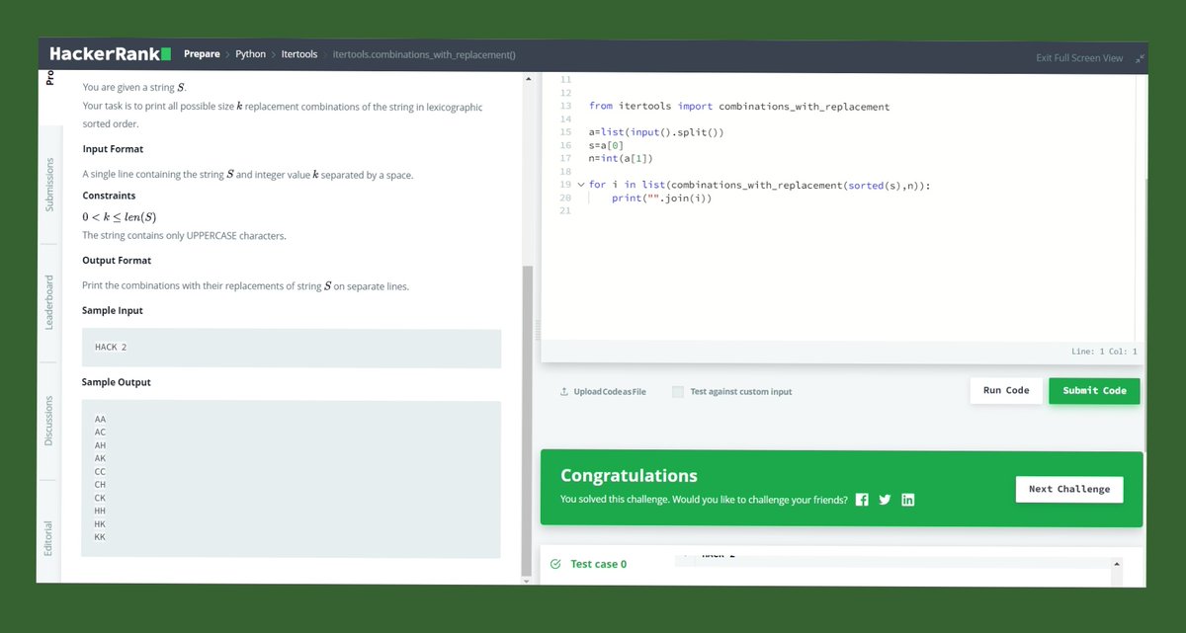
Task: Click the Test case 0 checkmark icon
Action: click(x=555, y=564)
